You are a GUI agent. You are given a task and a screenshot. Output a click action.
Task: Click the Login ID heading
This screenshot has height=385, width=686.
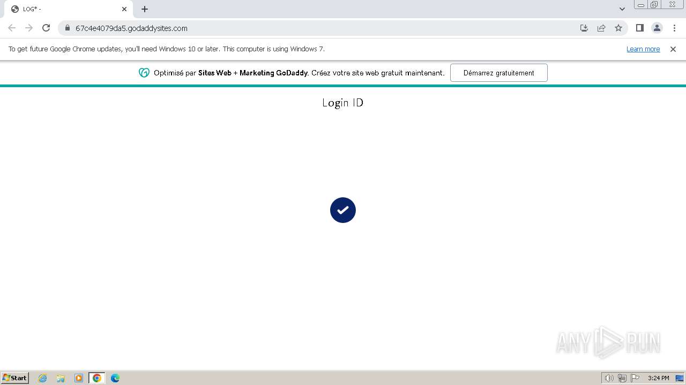click(343, 103)
